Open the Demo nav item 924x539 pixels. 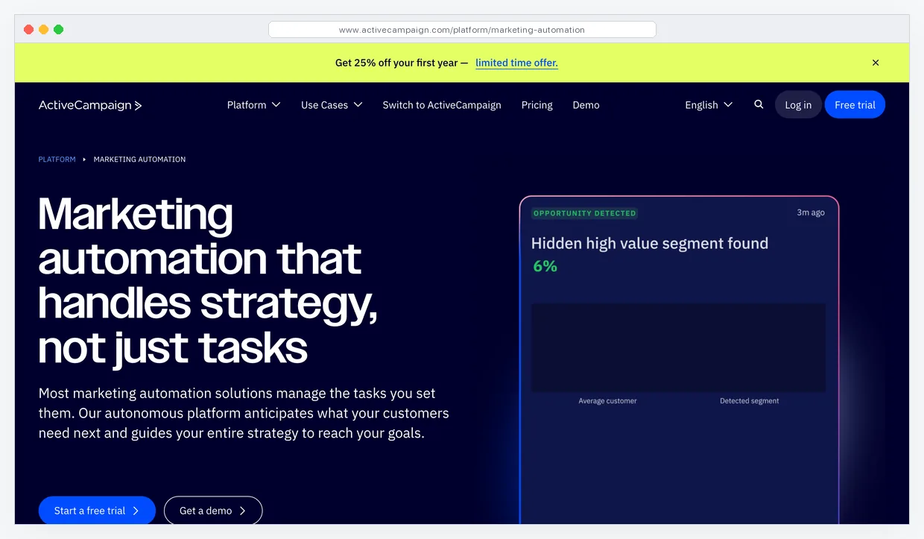pos(586,105)
